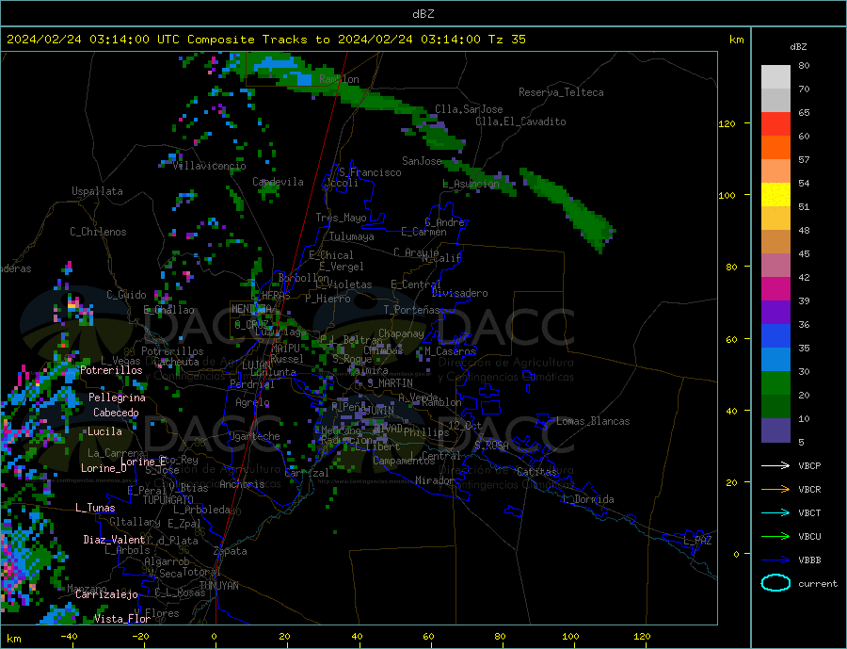This screenshot has height=649, width=847.
Task: Choose the dark green 20–10 dBZ swatch
Action: pyautogui.click(x=775, y=407)
